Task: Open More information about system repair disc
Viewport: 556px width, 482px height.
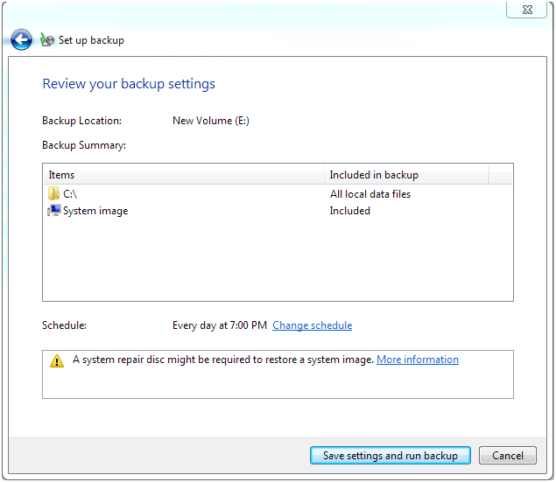Action: tap(418, 360)
